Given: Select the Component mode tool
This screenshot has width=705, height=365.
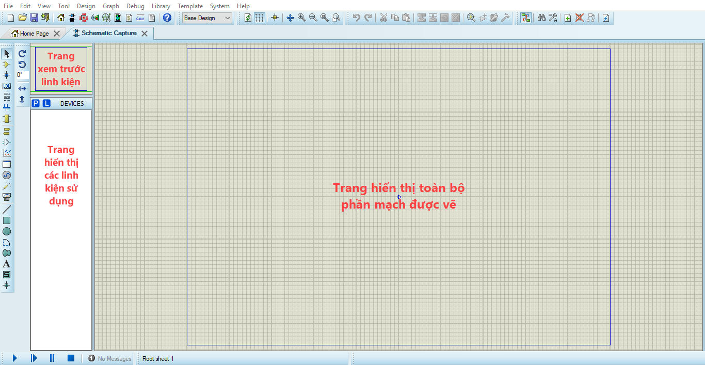Looking at the screenshot, I should click(x=7, y=65).
